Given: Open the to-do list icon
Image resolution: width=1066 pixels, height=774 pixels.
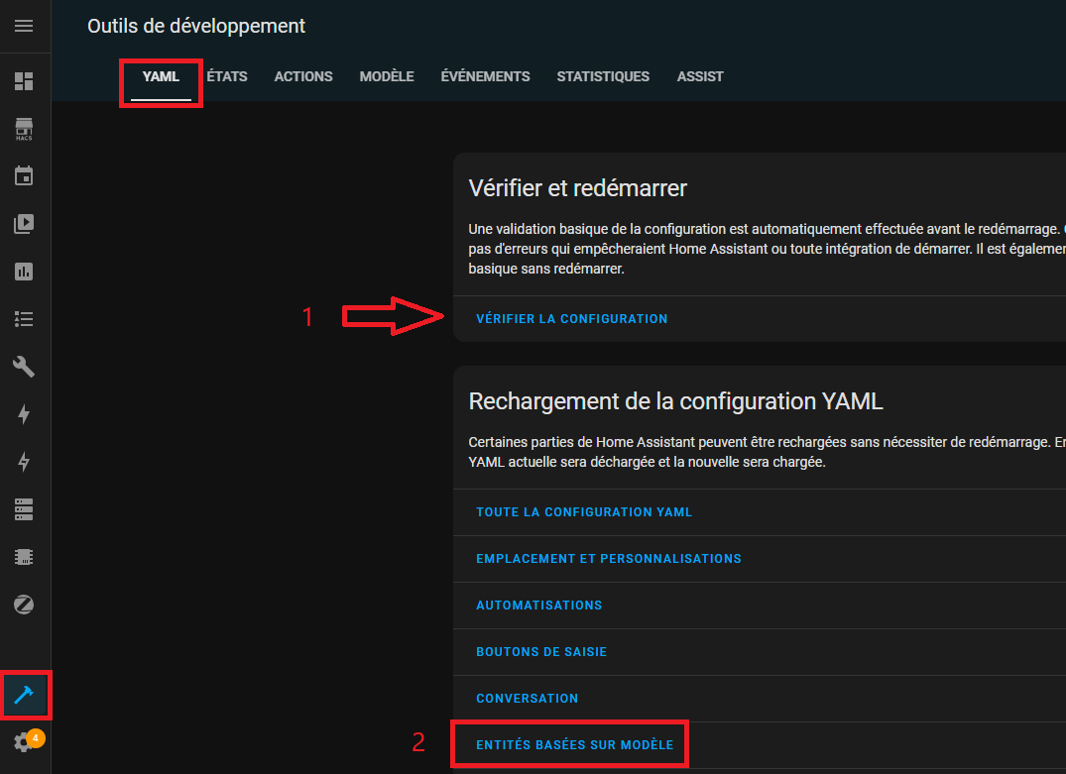Looking at the screenshot, I should pos(24,319).
